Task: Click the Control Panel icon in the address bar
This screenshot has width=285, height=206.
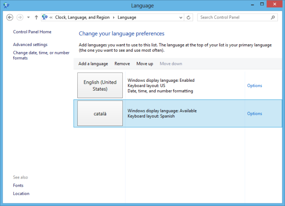Action: click(45, 17)
